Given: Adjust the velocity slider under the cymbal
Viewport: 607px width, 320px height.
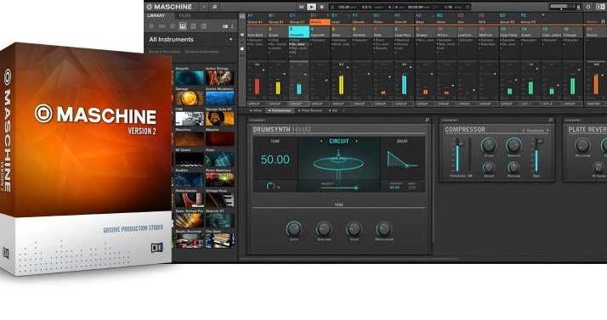Looking at the screenshot, I should 338,188.
